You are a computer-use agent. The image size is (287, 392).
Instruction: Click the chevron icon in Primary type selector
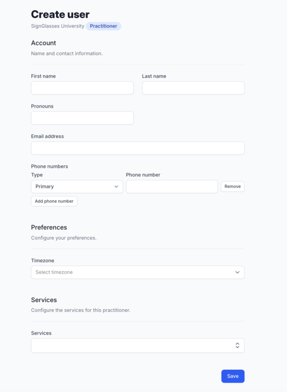point(116,187)
